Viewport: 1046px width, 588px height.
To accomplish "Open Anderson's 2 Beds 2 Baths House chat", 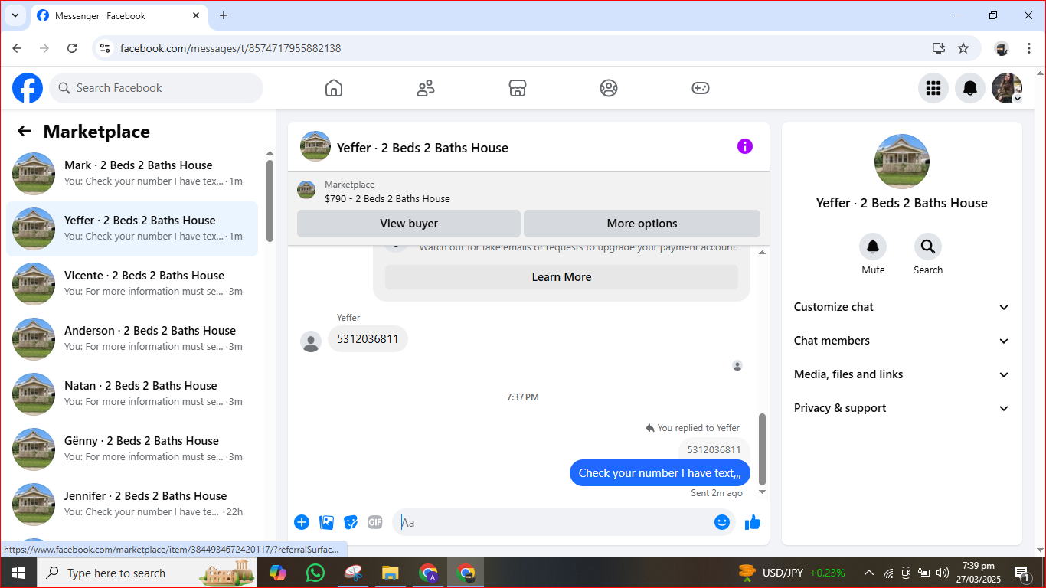I will click(132, 338).
